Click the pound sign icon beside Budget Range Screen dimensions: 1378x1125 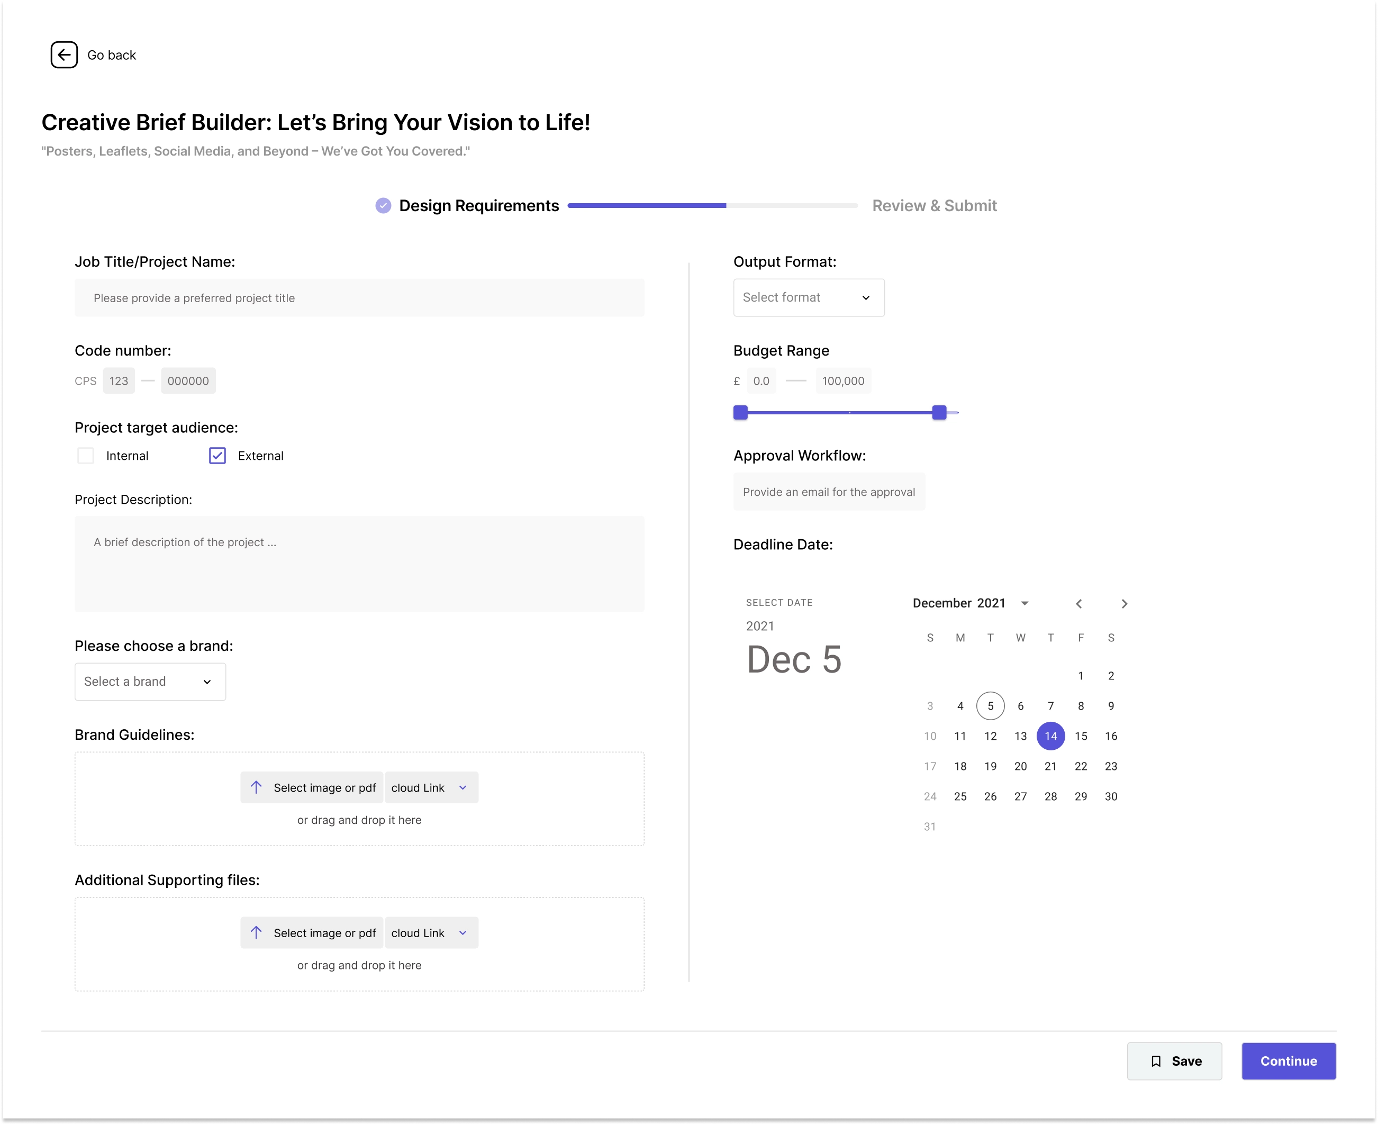[736, 380]
